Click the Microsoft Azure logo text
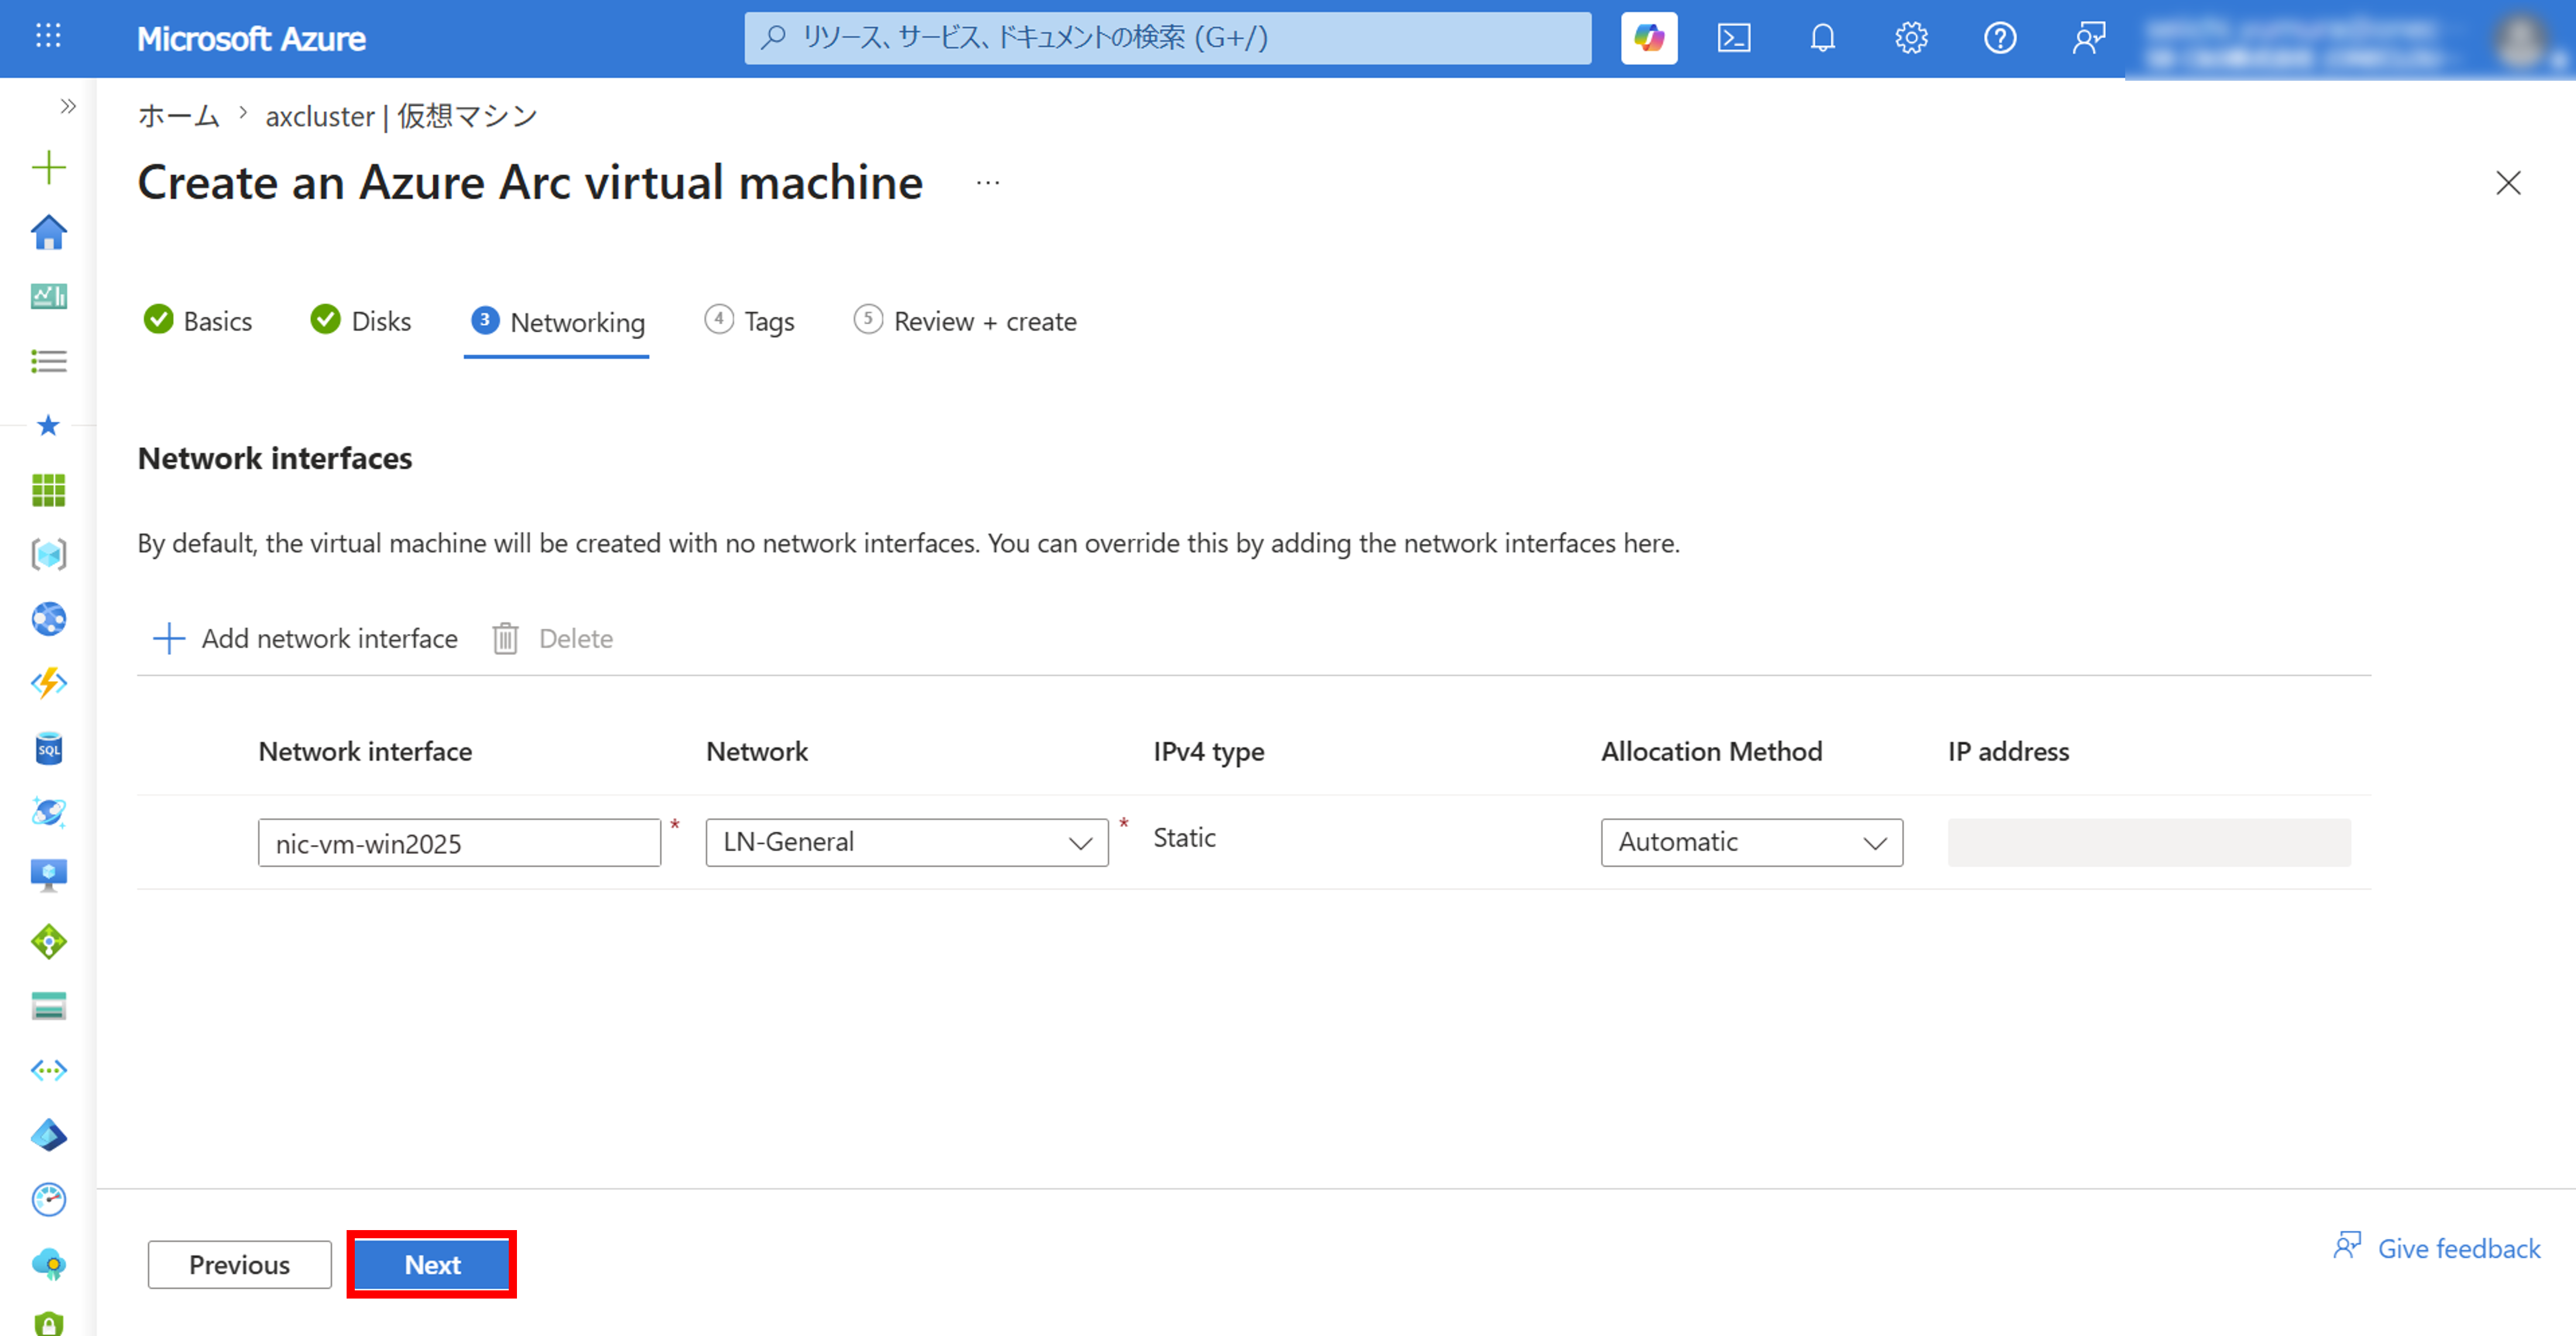Screen dimensions: 2576x1336 (x=251, y=38)
